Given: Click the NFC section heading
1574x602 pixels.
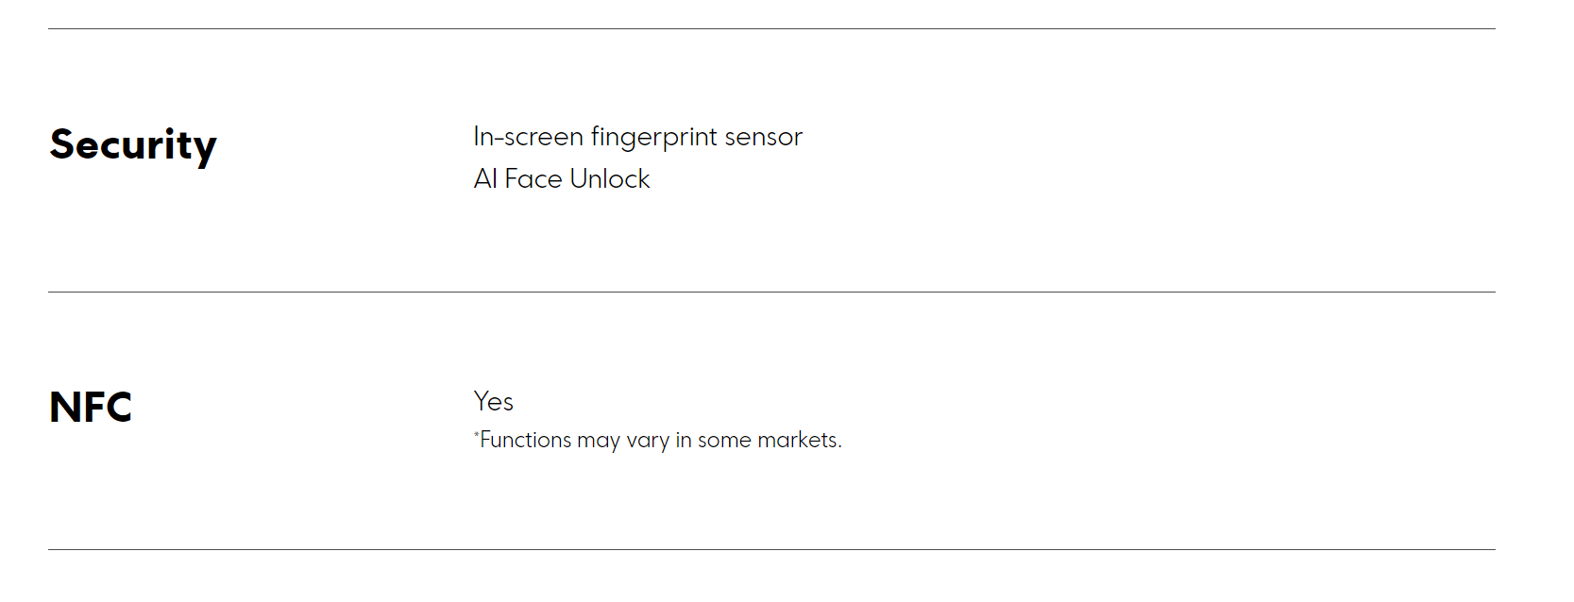Looking at the screenshot, I should pyautogui.click(x=91, y=408).
